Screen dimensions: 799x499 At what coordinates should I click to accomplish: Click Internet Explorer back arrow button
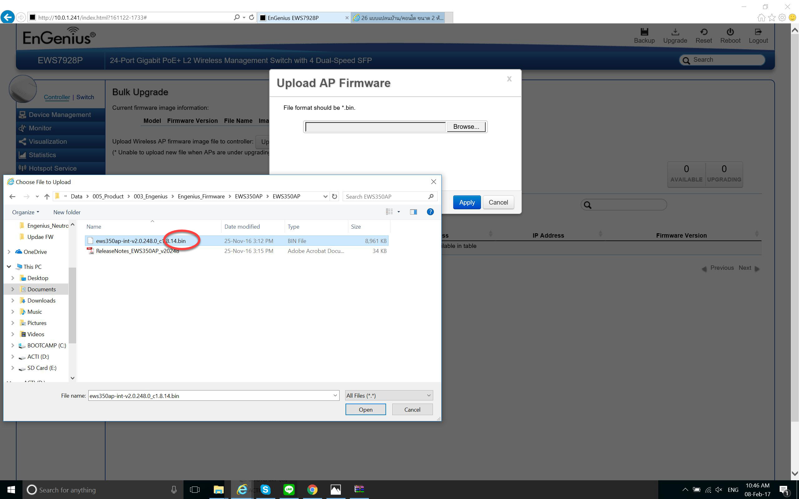[x=7, y=17]
